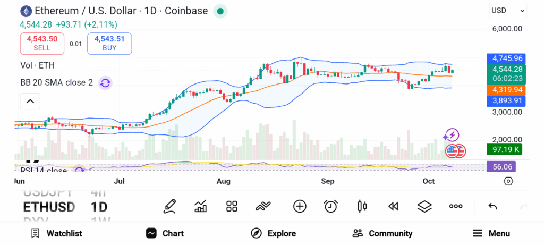Go to the Explore tab
Screen dimensions: 544x245
pyautogui.click(x=274, y=233)
